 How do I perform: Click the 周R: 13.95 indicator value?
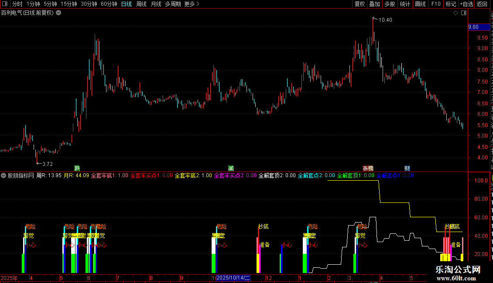[49, 176]
